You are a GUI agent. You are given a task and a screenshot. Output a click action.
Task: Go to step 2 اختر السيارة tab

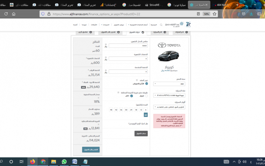click(x=160, y=32)
